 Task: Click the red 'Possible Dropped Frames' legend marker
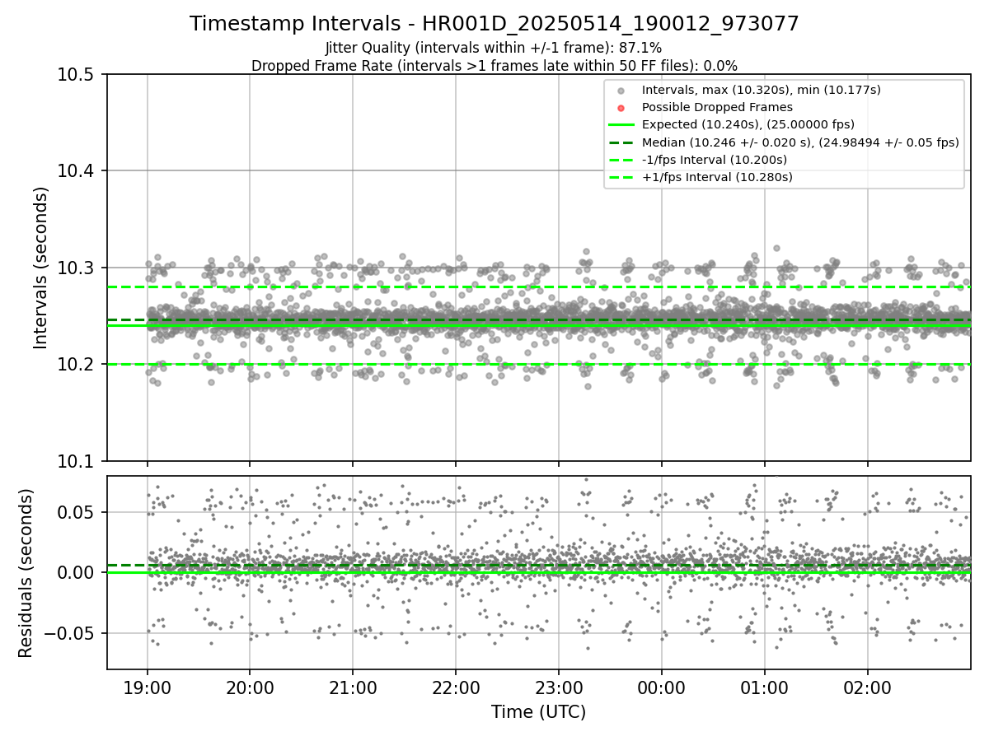[621, 108]
